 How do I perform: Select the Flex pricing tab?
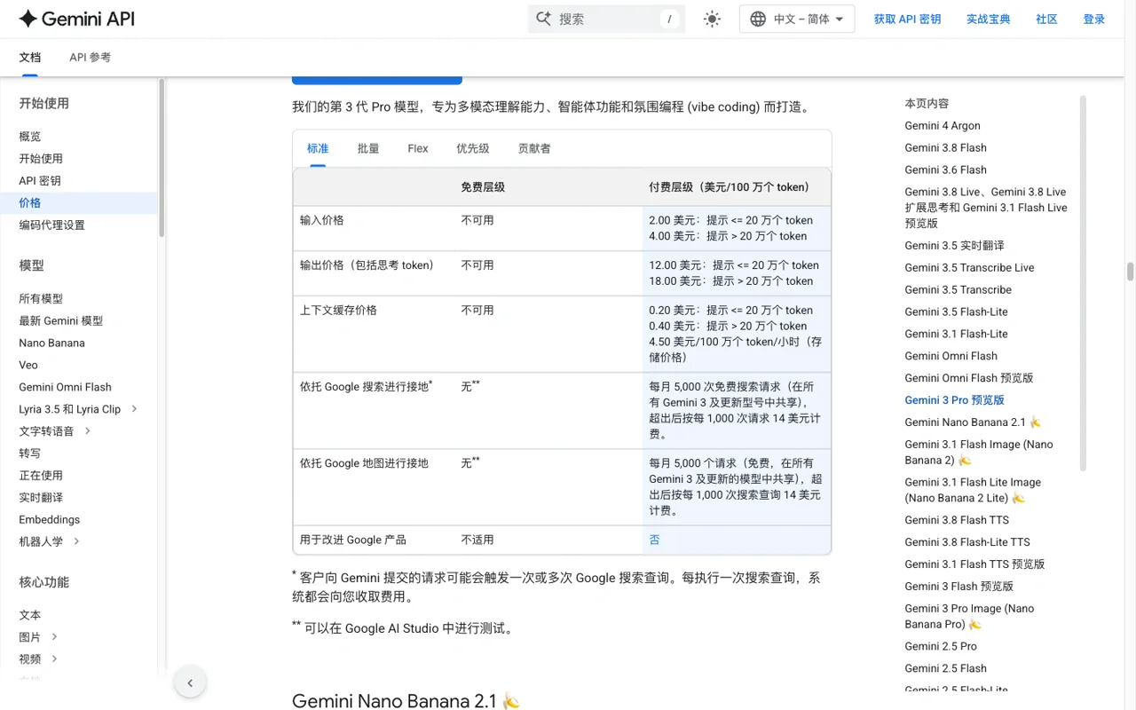coord(418,148)
